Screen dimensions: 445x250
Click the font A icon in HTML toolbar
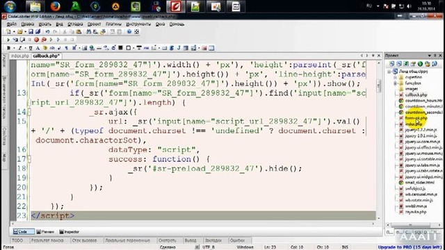click(x=38, y=48)
